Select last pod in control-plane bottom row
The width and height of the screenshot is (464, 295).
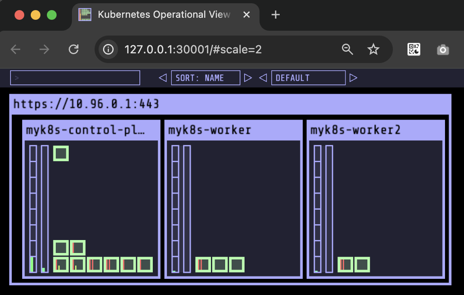(x=145, y=265)
